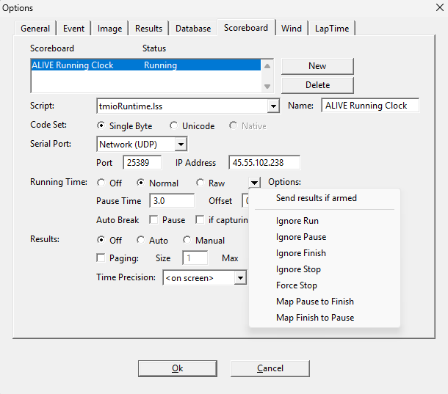
Task: Click the Delete scoreboard button
Action: 317,85
